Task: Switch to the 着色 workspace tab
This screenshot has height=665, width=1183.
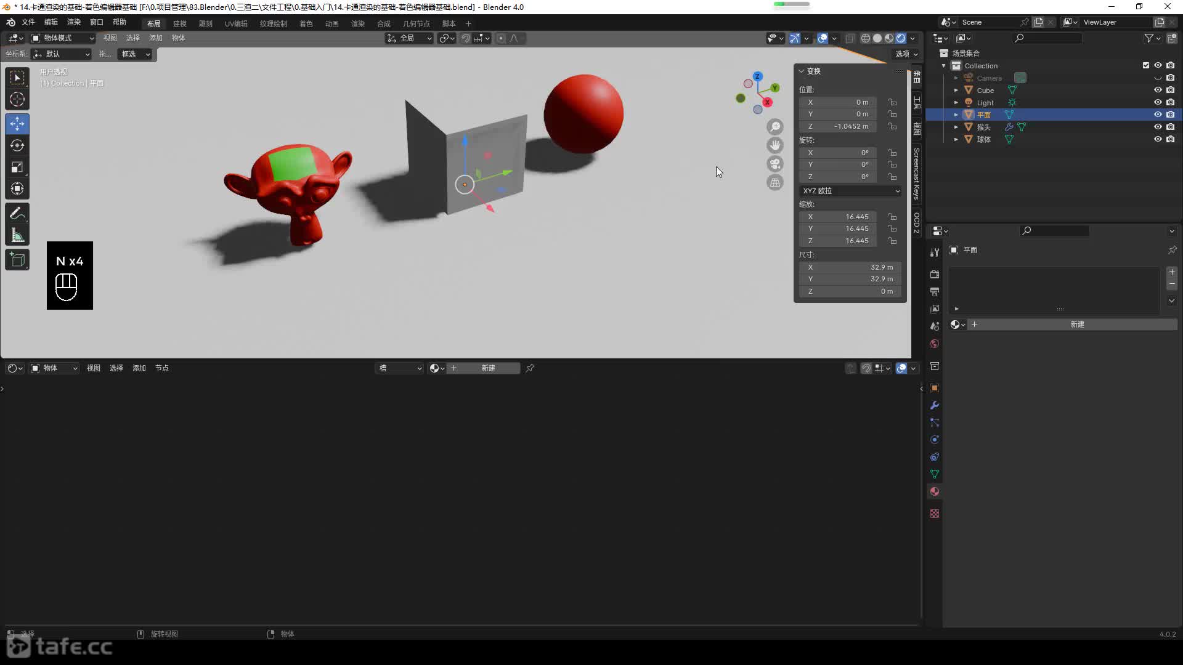Action: (x=306, y=23)
